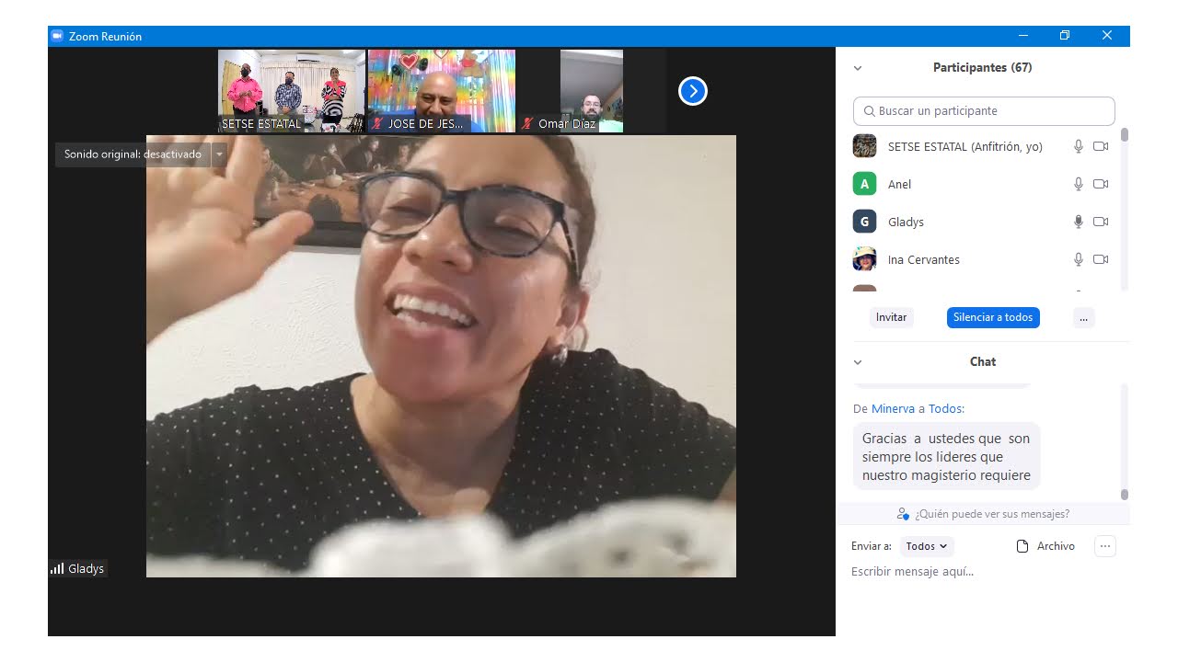The image size is (1178, 662).
Task: Click the search magnifier icon in participants
Action: (869, 111)
